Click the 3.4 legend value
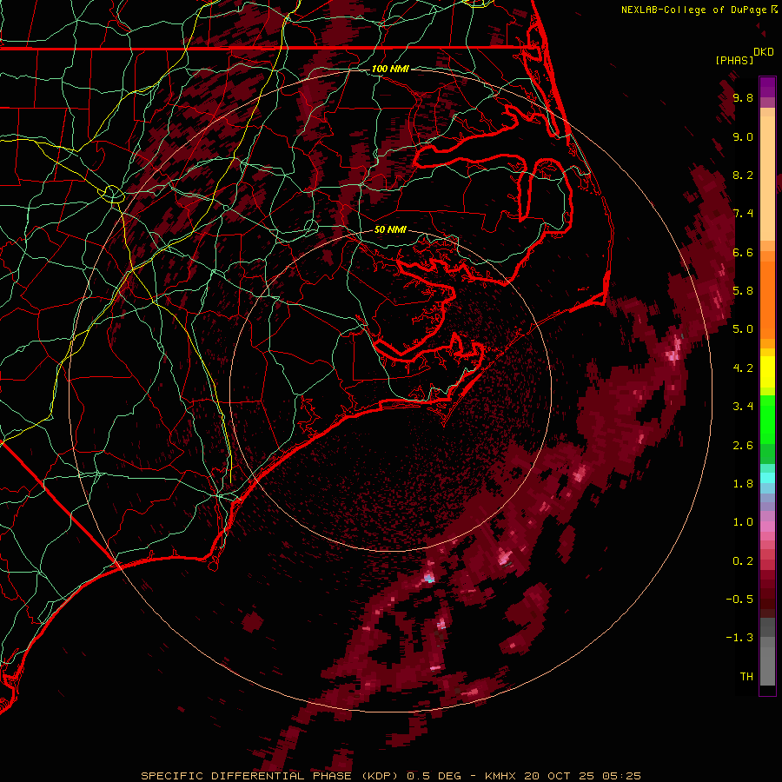Image resolution: width=782 pixels, height=782 pixels. pos(743,407)
